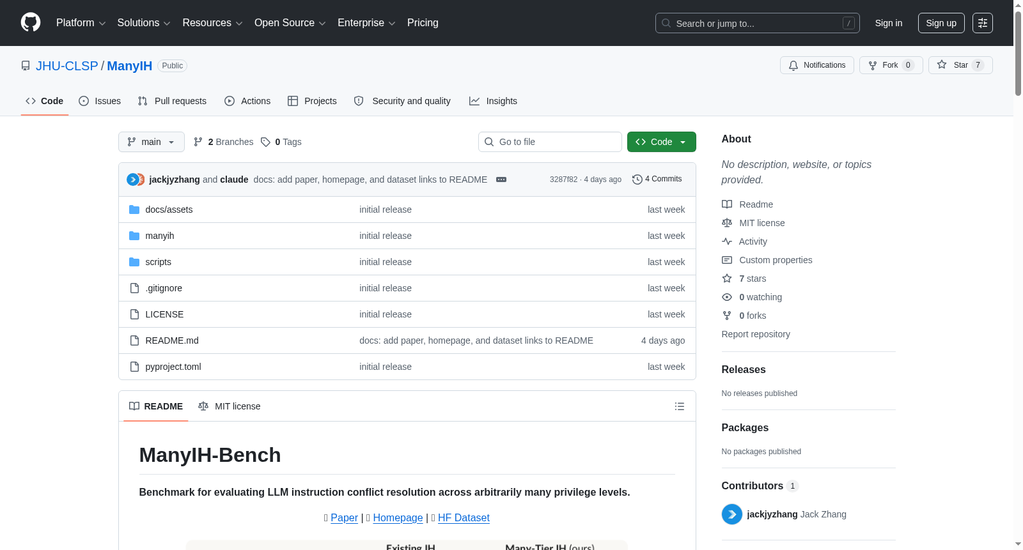
Task: Open the HF Dataset link
Action: pyautogui.click(x=464, y=517)
